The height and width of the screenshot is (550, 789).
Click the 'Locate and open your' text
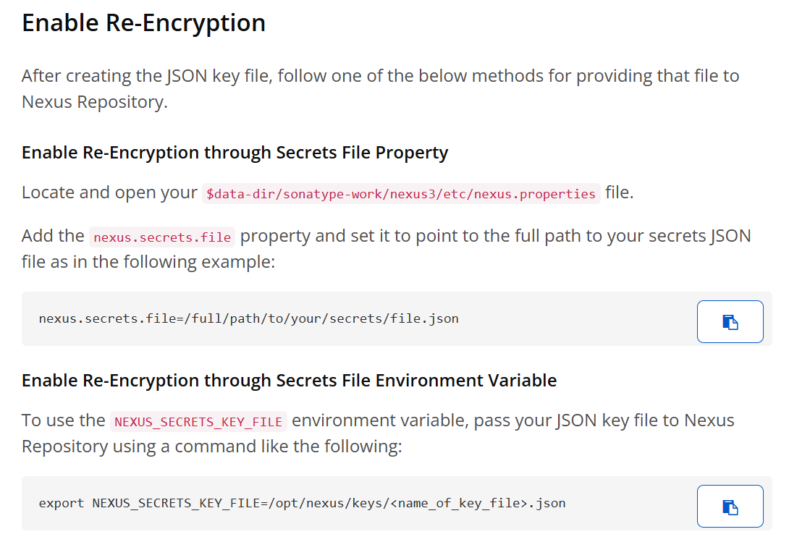[109, 192]
